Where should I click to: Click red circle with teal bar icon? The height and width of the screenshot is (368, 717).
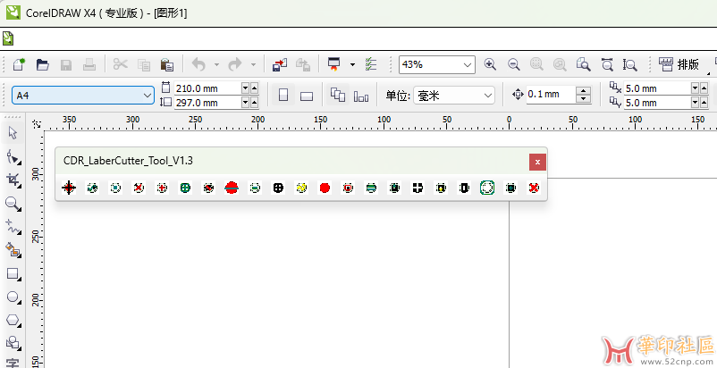click(232, 188)
